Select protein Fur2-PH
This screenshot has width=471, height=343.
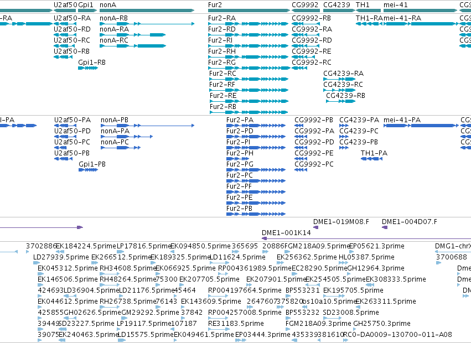coord(237,159)
